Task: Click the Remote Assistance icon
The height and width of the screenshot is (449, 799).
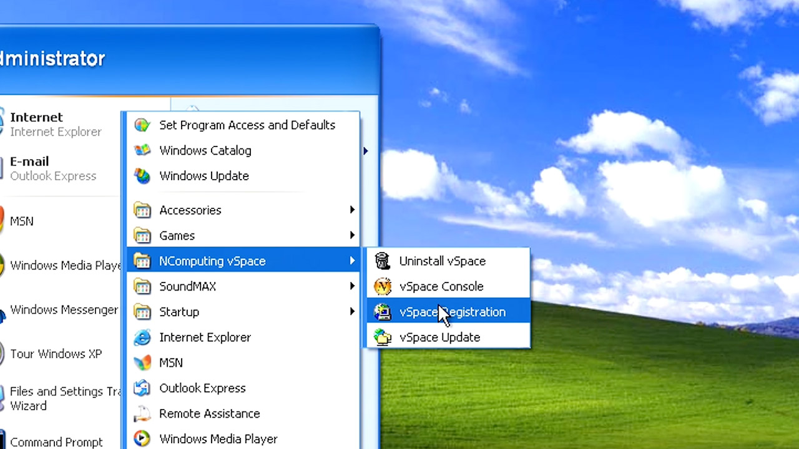Action: (x=142, y=414)
